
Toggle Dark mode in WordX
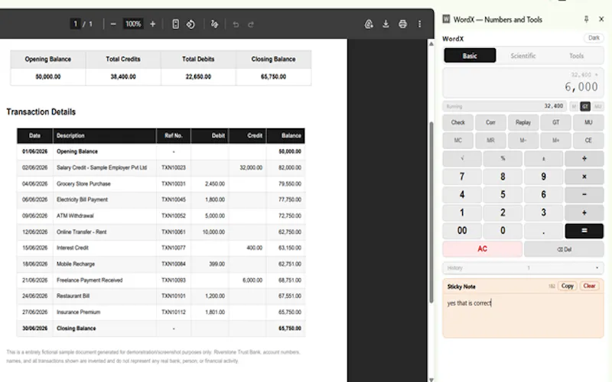(594, 38)
